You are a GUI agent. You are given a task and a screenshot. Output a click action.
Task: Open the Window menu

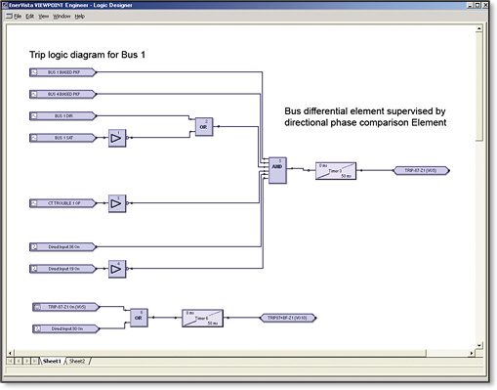(x=62, y=17)
